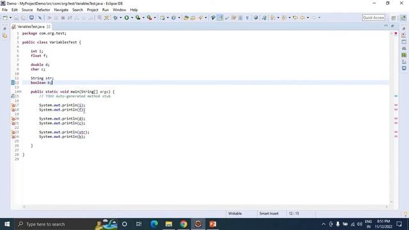Viewport: 409px width, 230px height.
Task: Click the External Tools run icon
Action: click(150, 18)
